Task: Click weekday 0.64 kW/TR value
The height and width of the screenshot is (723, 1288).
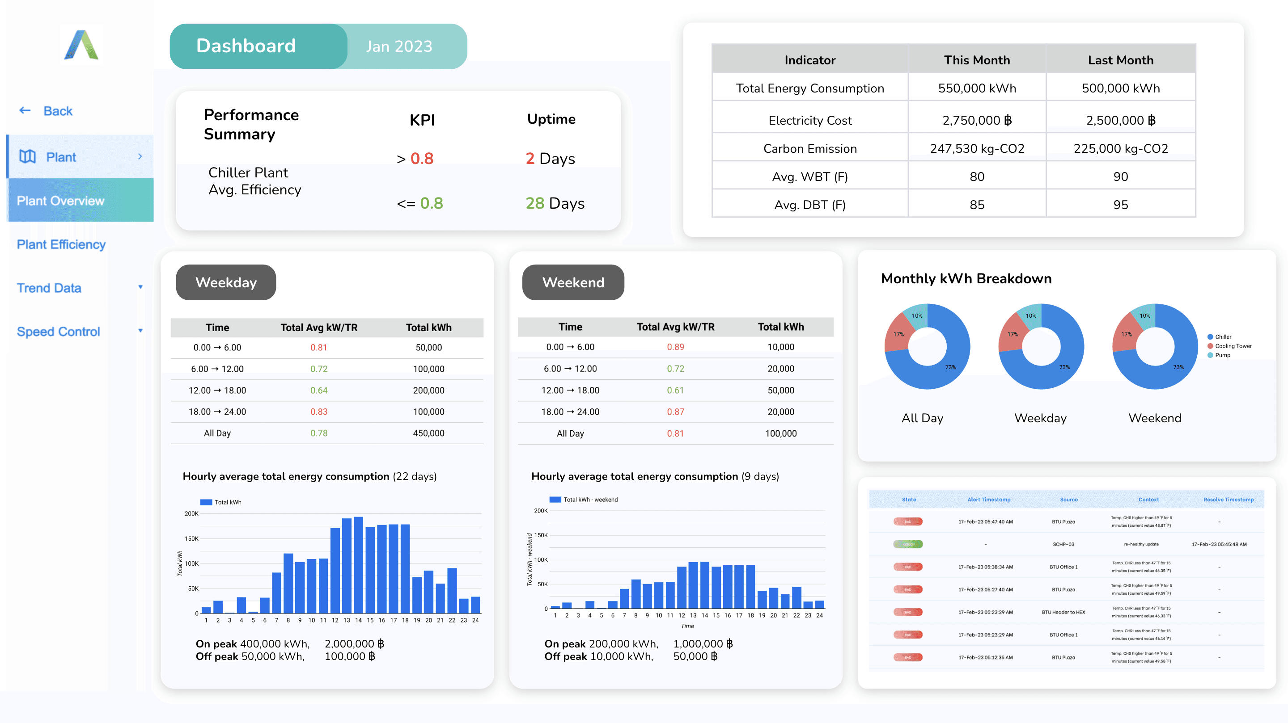Action: [318, 391]
